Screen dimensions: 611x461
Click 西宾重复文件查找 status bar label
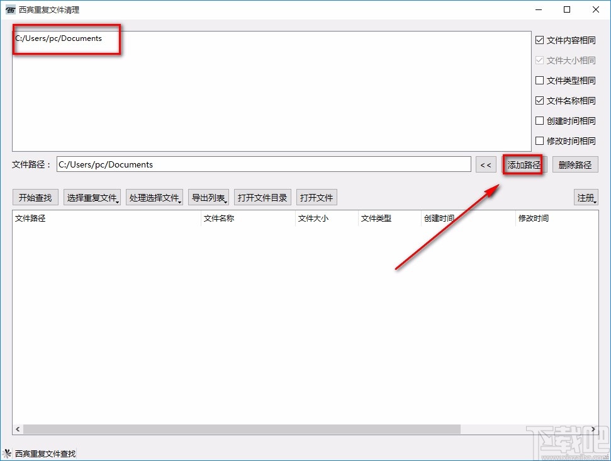click(x=45, y=453)
